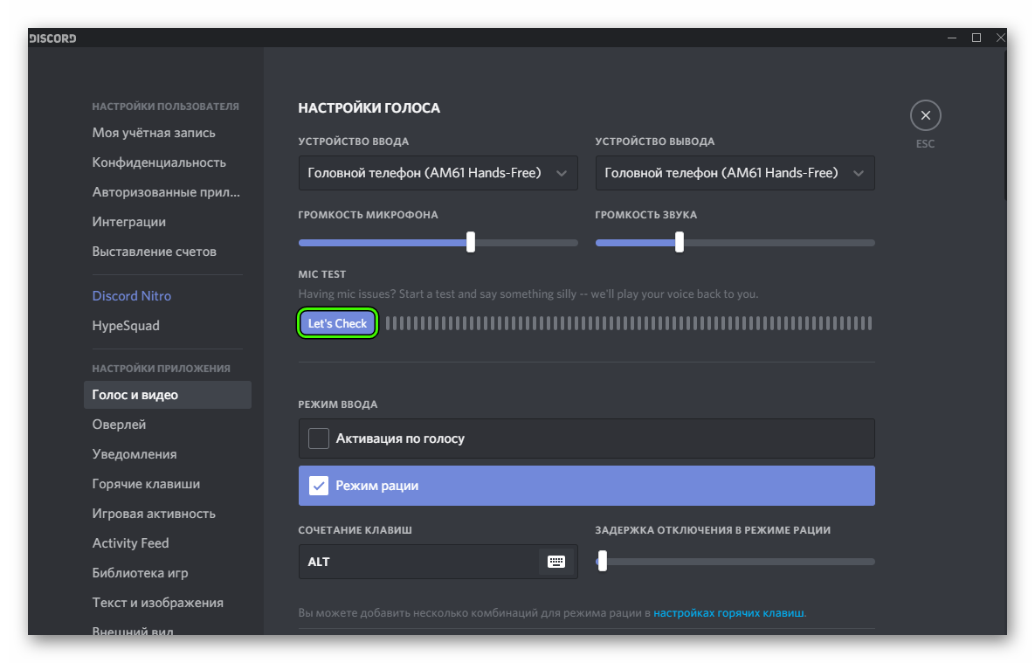Adjust the sound volume slider handle
Viewport: 1035px width, 663px height.
point(680,242)
